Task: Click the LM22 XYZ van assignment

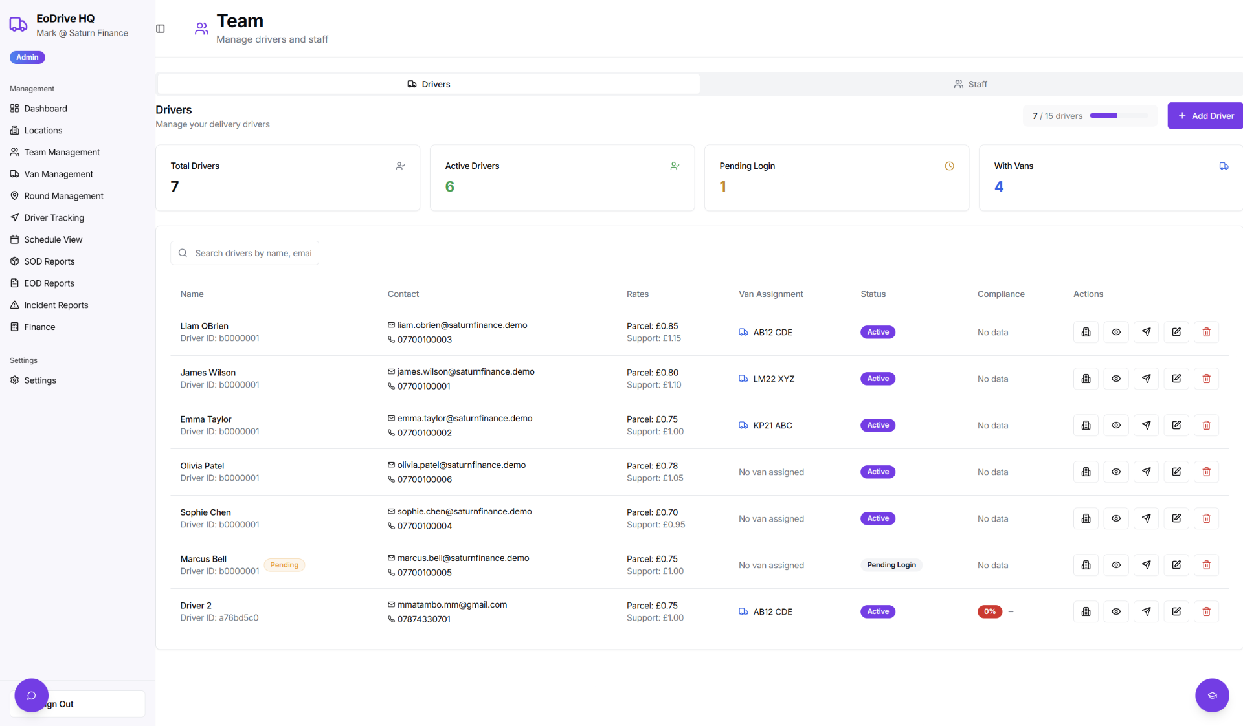Action: pos(767,379)
